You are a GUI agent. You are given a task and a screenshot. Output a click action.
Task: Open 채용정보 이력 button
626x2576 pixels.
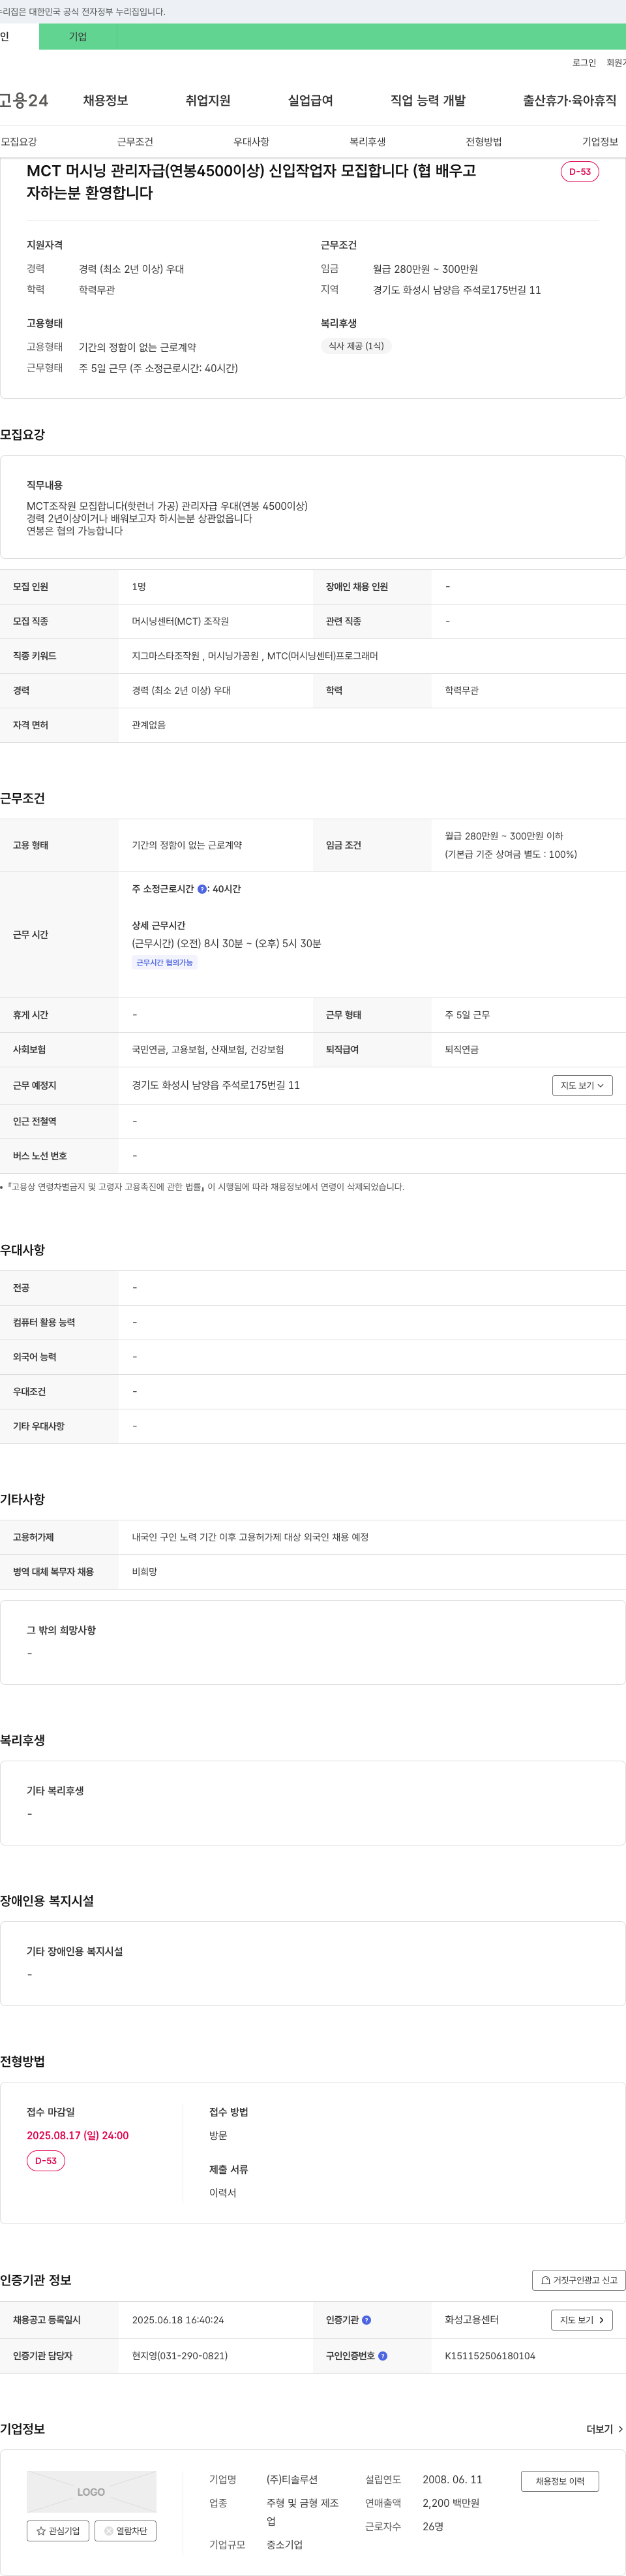pos(560,2481)
